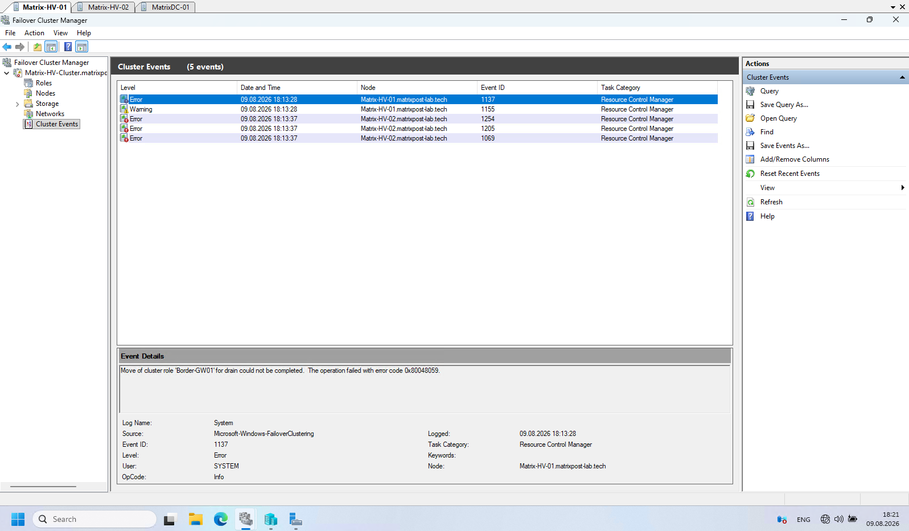This screenshot has width=909, height=531.
Task: Click the taskbar Search box
Action: pyautogui.click(x=94, y=519)
